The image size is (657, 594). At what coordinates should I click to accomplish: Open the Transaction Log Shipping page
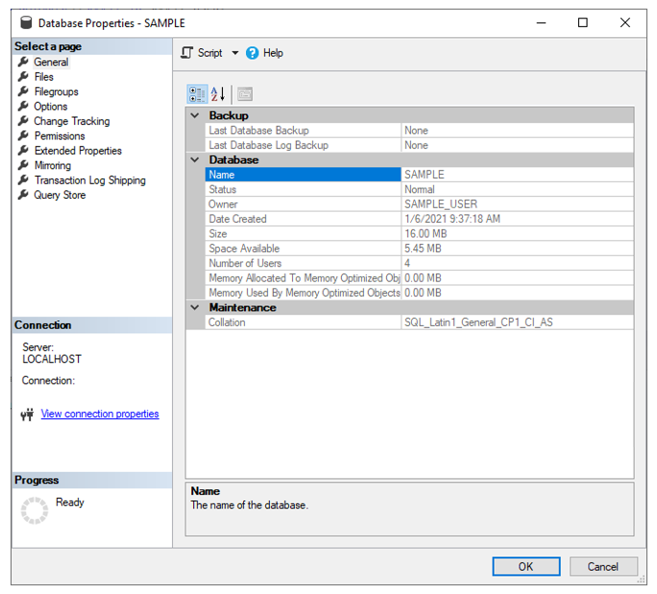89,180
